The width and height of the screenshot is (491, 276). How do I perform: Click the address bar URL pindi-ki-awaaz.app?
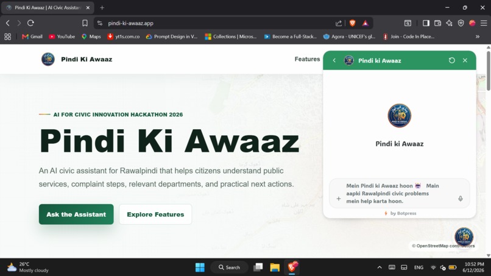[130, 23]
